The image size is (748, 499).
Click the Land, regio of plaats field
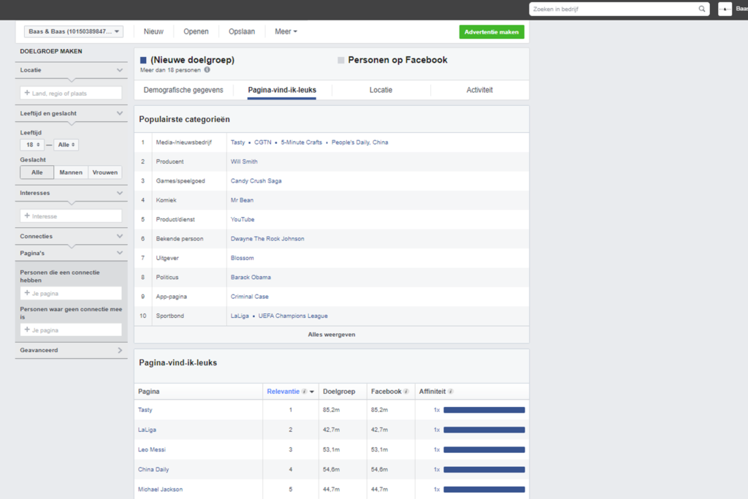pyautogui.click(x=71, y=93)
